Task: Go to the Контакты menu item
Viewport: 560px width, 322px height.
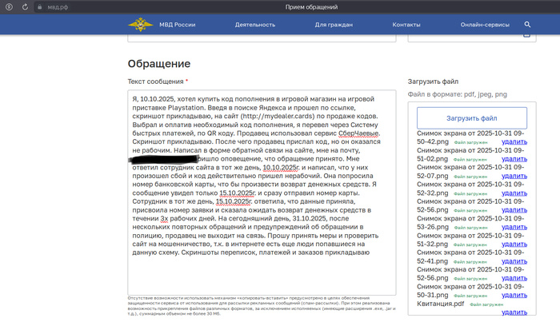Action: point(406,25)
